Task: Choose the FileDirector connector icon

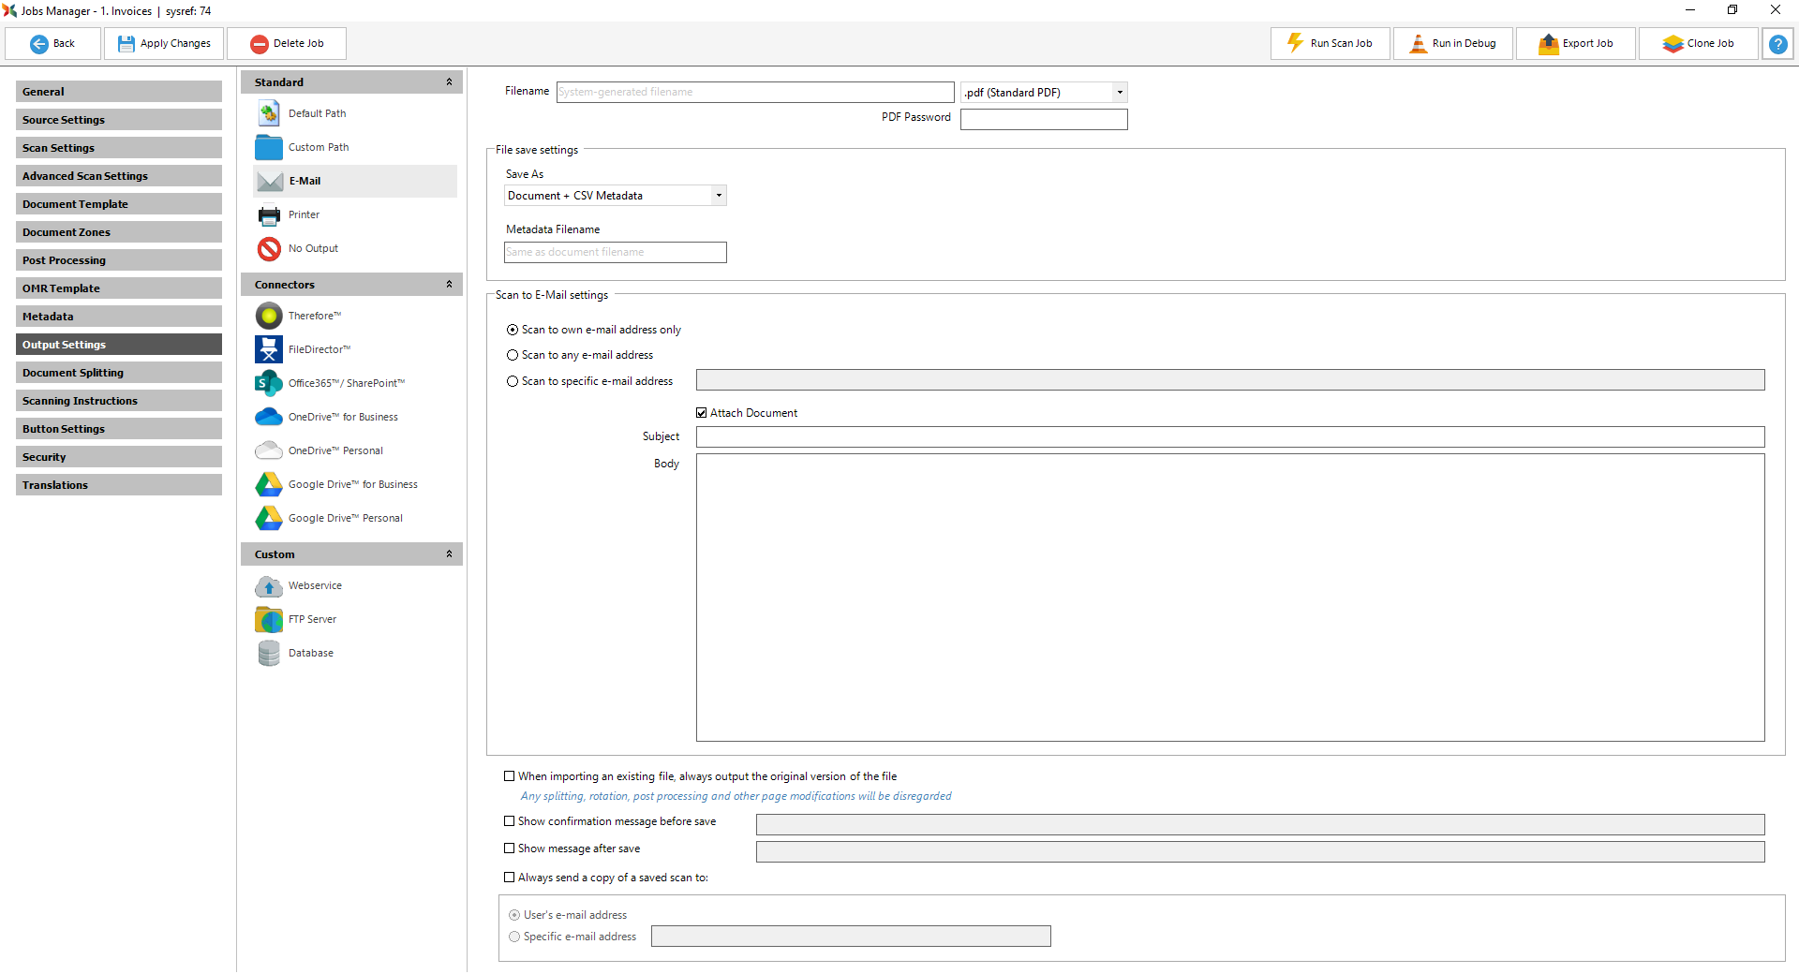Action: click(x=269, y=349)
